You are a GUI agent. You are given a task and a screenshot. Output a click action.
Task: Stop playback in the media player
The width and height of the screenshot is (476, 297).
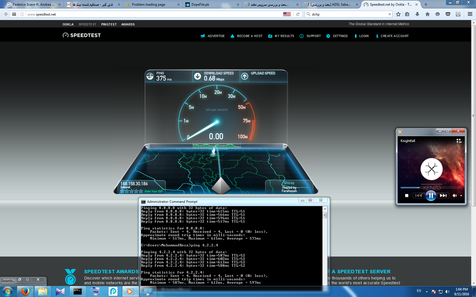tap(407, 195)
